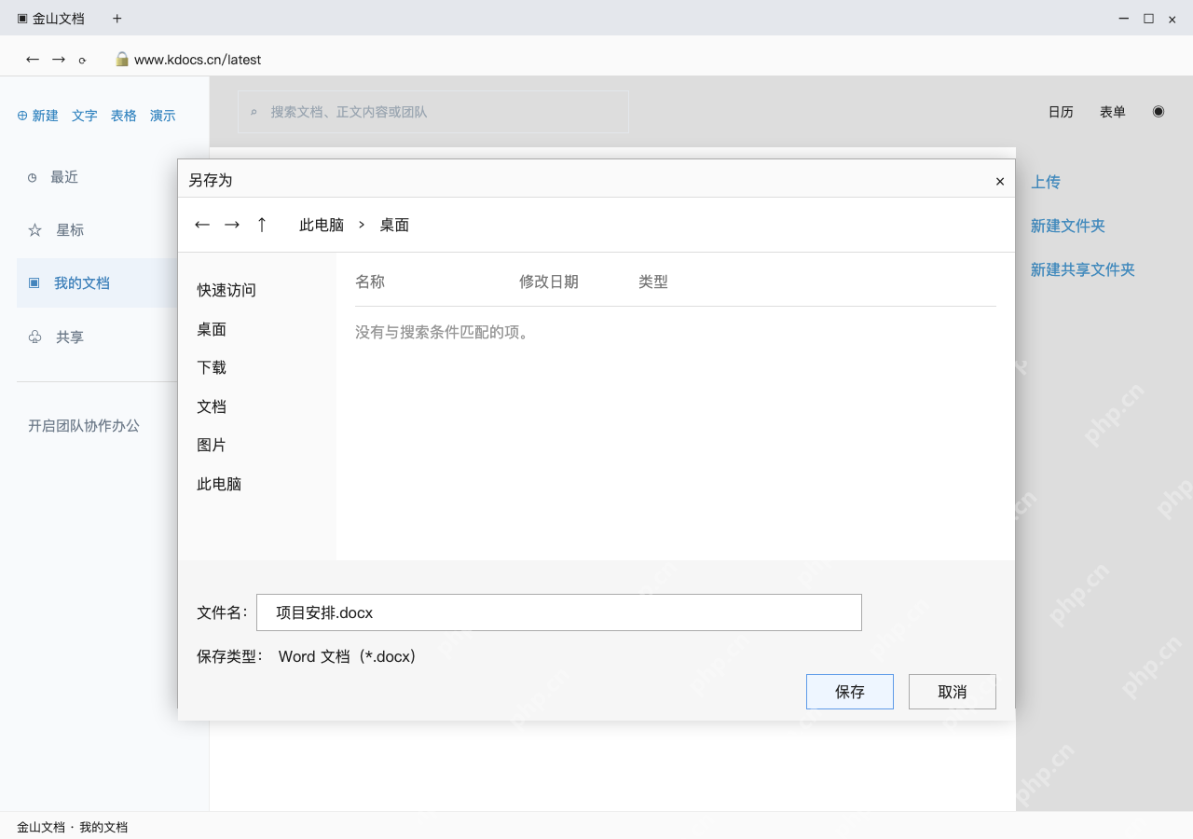This screenshot has width=1193, height=839.
Task: Click 此电脑 in the path breadcrumb
Action: click(322, 225)
